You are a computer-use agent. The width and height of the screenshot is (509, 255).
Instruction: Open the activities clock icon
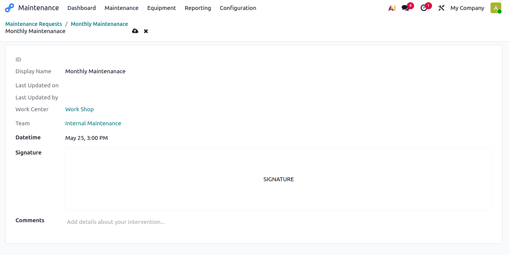[x=424, y=8]
